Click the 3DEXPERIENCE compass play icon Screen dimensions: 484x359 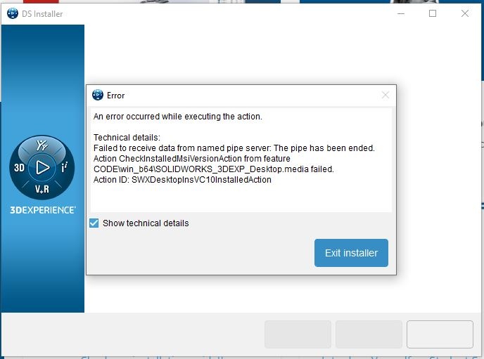tap(42, 168)
